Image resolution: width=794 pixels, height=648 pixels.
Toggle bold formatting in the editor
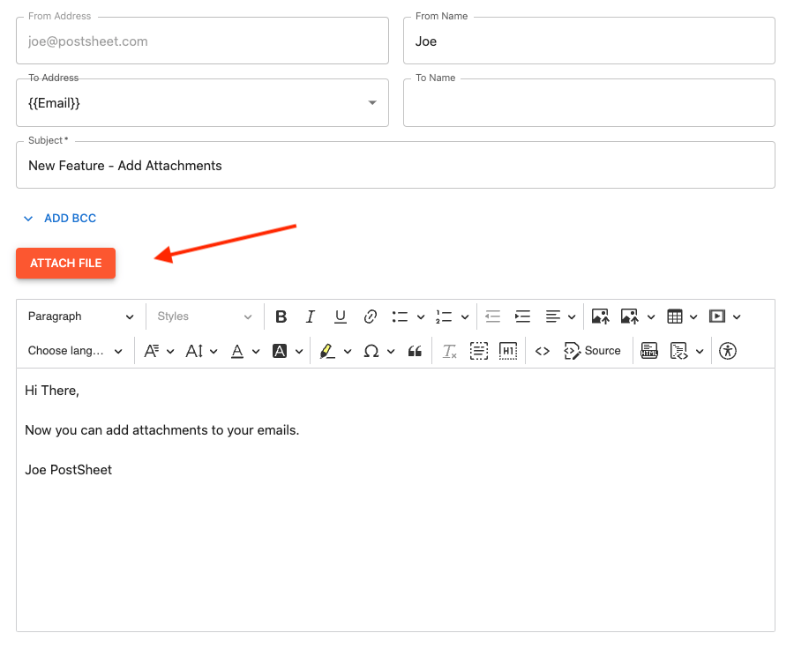click(281, 316)
